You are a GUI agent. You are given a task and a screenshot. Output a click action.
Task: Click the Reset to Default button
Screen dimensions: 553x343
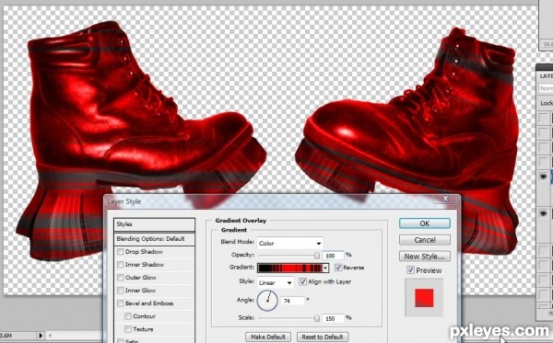pos(323,337)
